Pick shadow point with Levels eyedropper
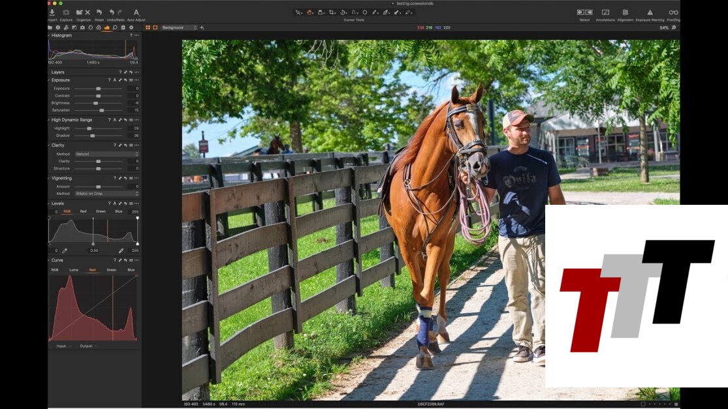 tap(65, 250)
